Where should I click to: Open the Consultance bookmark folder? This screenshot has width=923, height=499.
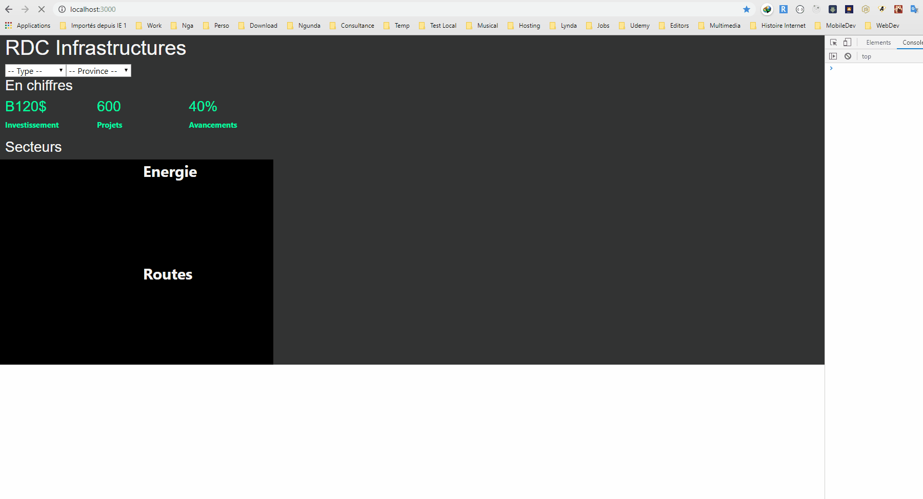(x=352, y=26)
